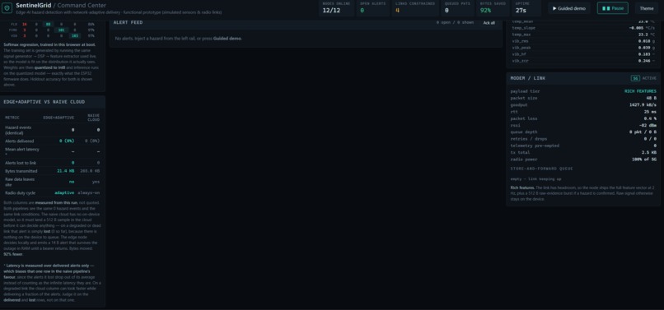Click the telemetry pre-empted row
This screenshot has width=664, height=310.
(x=583, y=146)
